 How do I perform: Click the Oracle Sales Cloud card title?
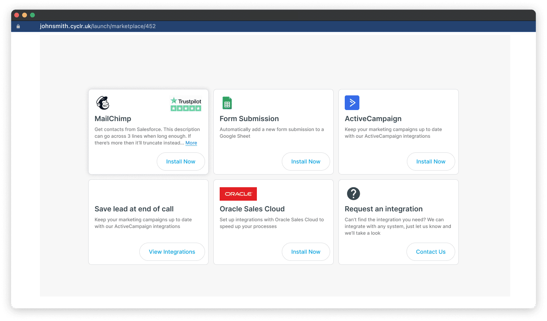pos(252,209)
